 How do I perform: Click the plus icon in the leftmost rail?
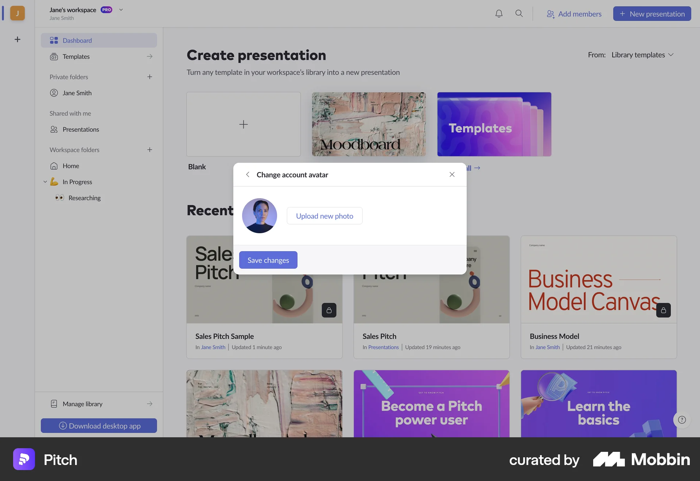coord(17,39)
